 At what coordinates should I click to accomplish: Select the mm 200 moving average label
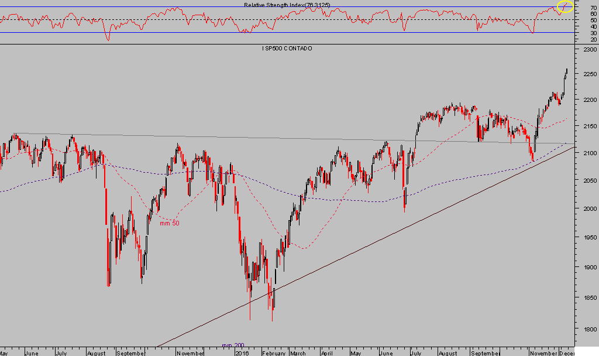pyautogui.click(x=233, y=345)
